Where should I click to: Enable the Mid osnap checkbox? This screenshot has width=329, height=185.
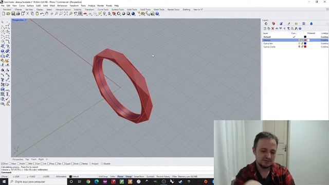[27, 163]
